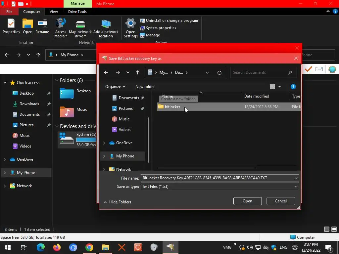
Task: Switch to the View ribbon tab
Action: coord(54,12)
